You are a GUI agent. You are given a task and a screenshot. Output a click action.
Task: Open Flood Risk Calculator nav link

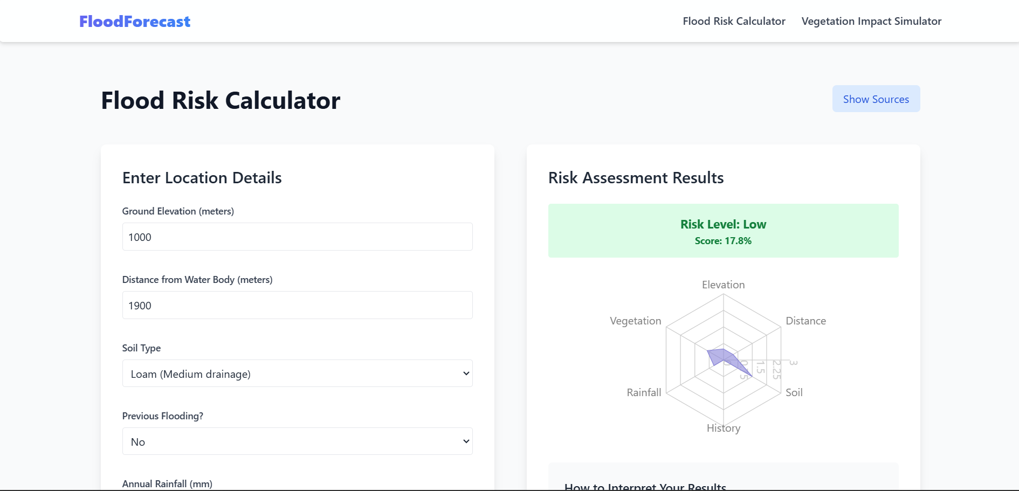pos(734,22)
